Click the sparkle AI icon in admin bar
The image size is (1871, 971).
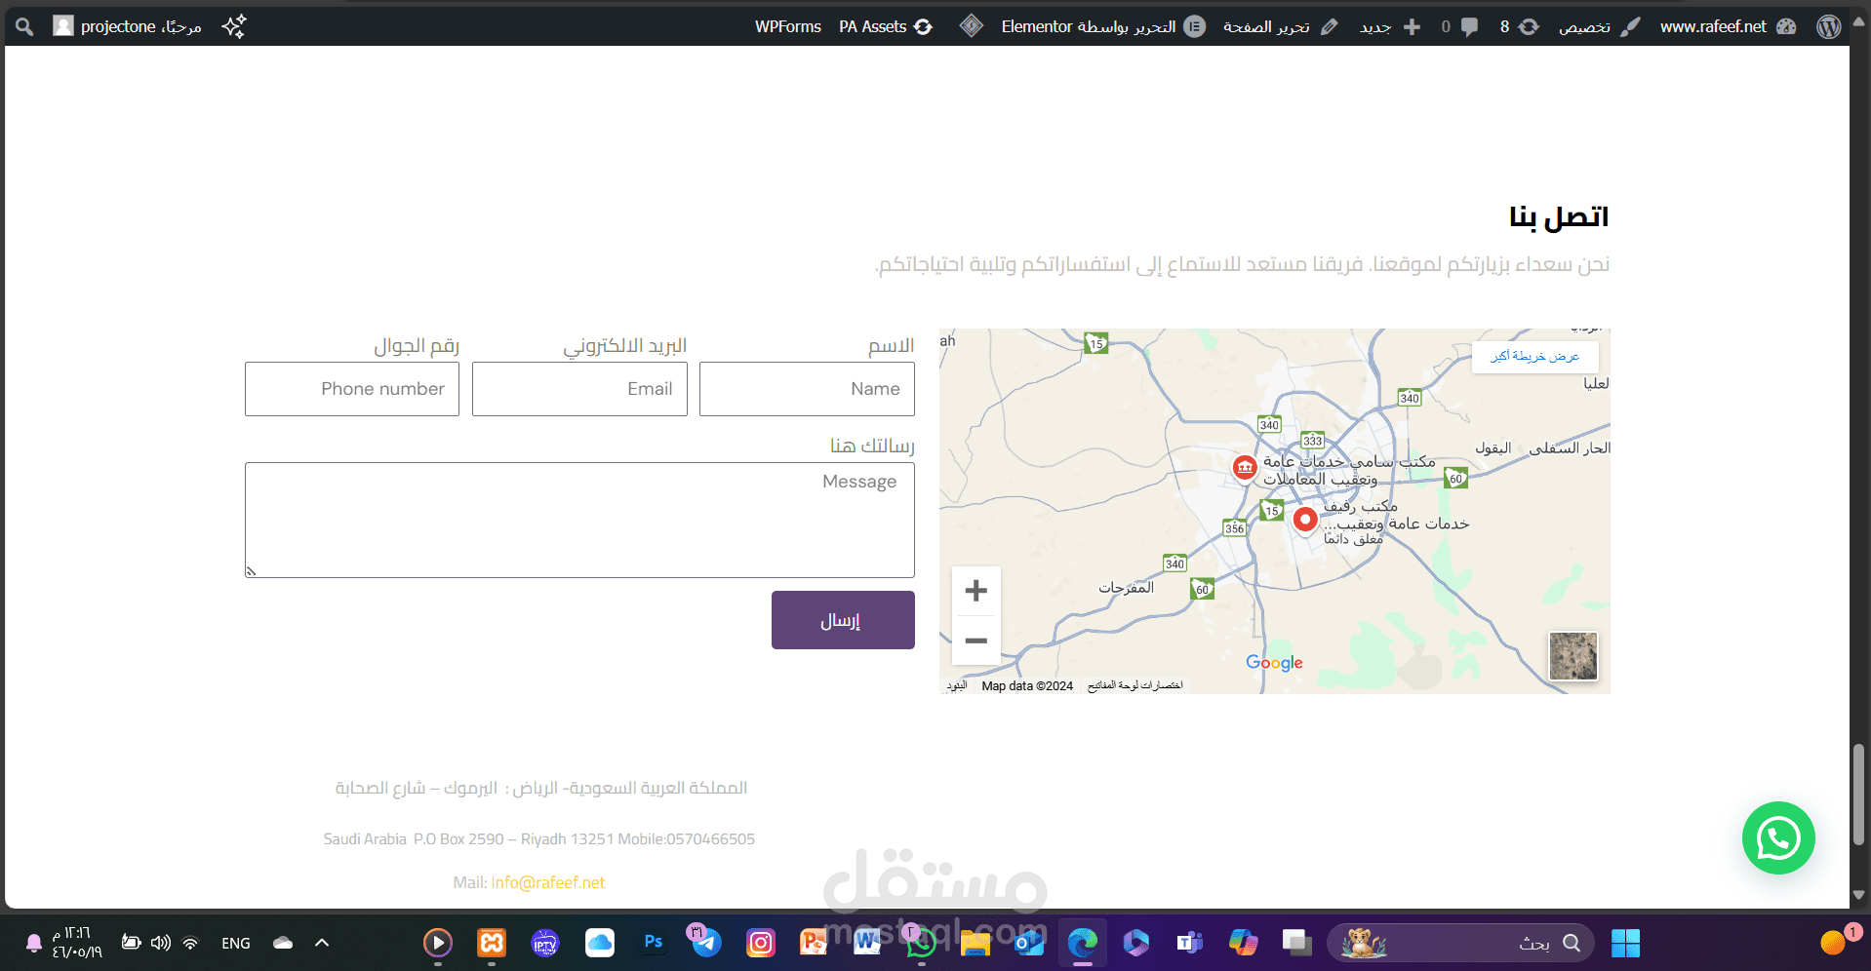(x=234, y=26)
